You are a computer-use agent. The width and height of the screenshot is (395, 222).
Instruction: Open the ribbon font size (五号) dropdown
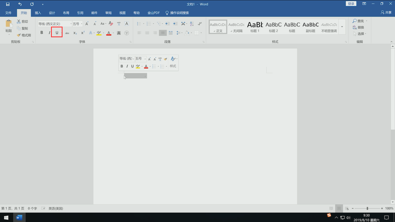click(x=78, y=24)
